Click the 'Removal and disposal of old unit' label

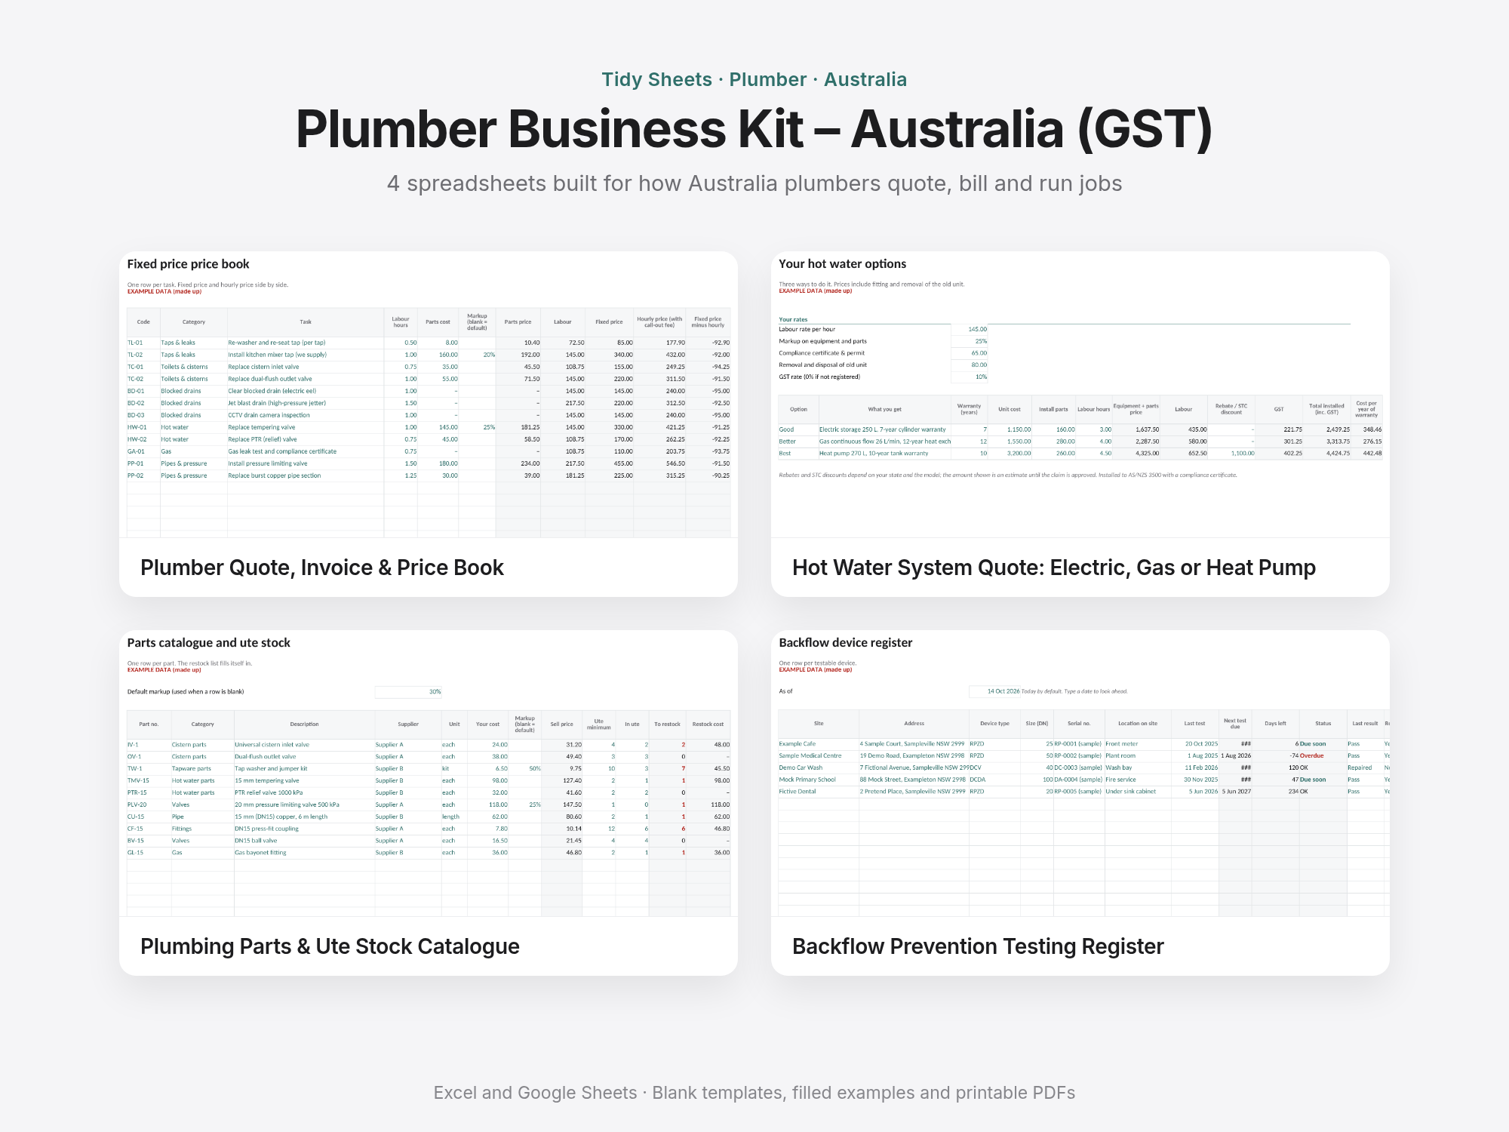click(x=823, y=365)
